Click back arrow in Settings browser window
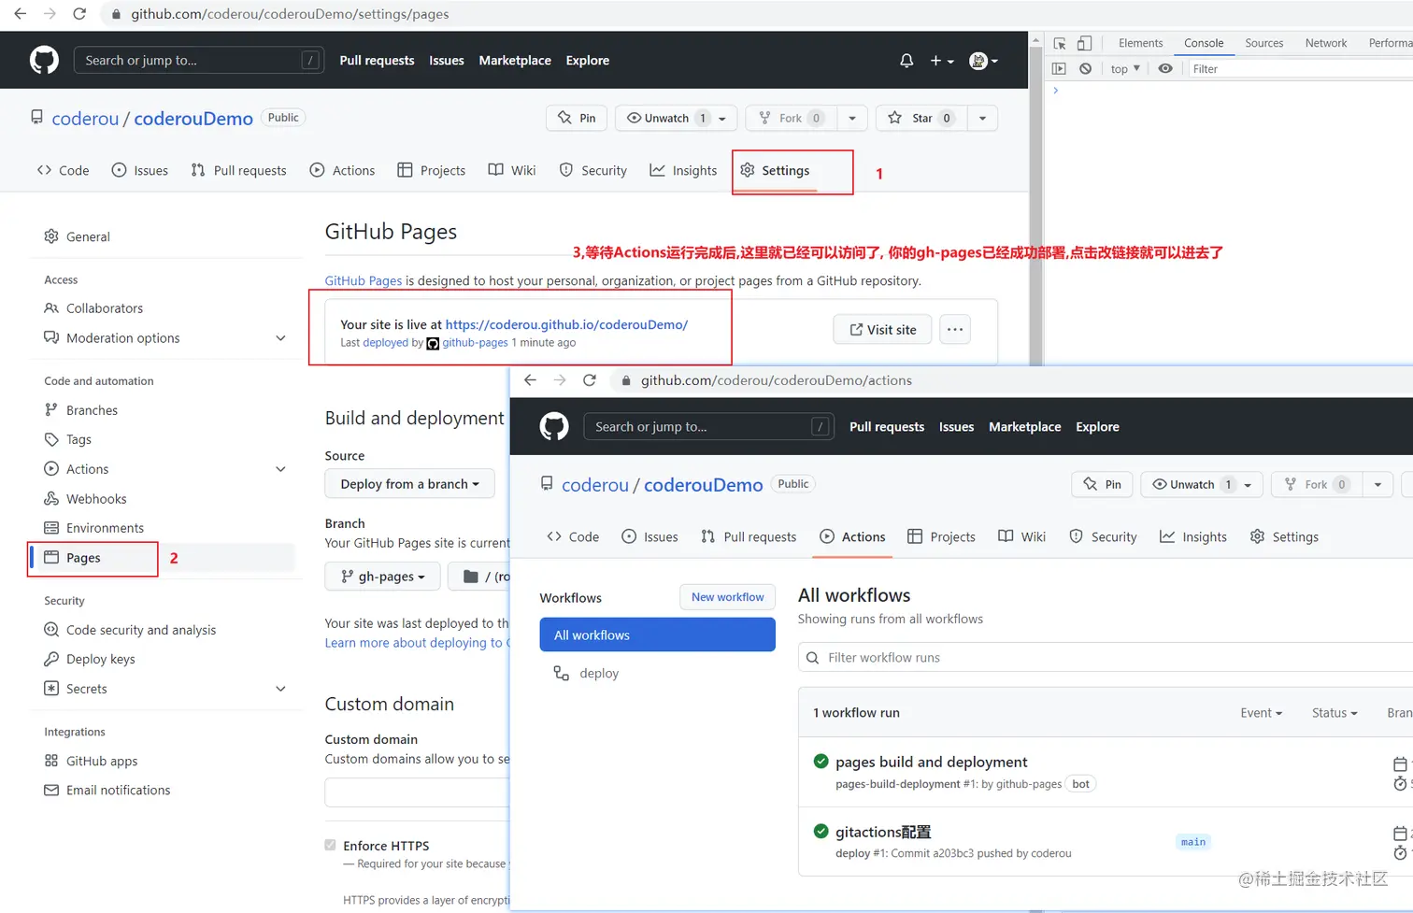Screen dimensions: 1413x913 20,14
